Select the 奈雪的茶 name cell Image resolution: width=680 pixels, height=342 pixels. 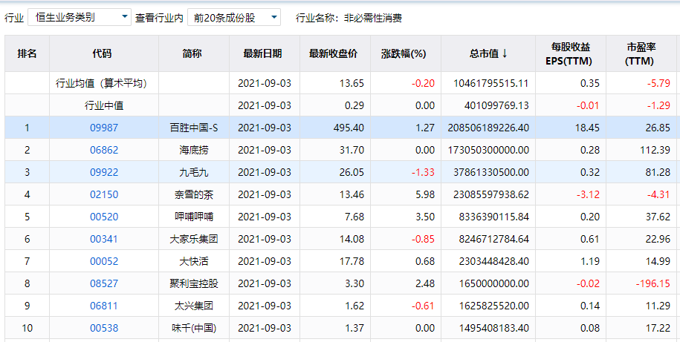point(194,194)
